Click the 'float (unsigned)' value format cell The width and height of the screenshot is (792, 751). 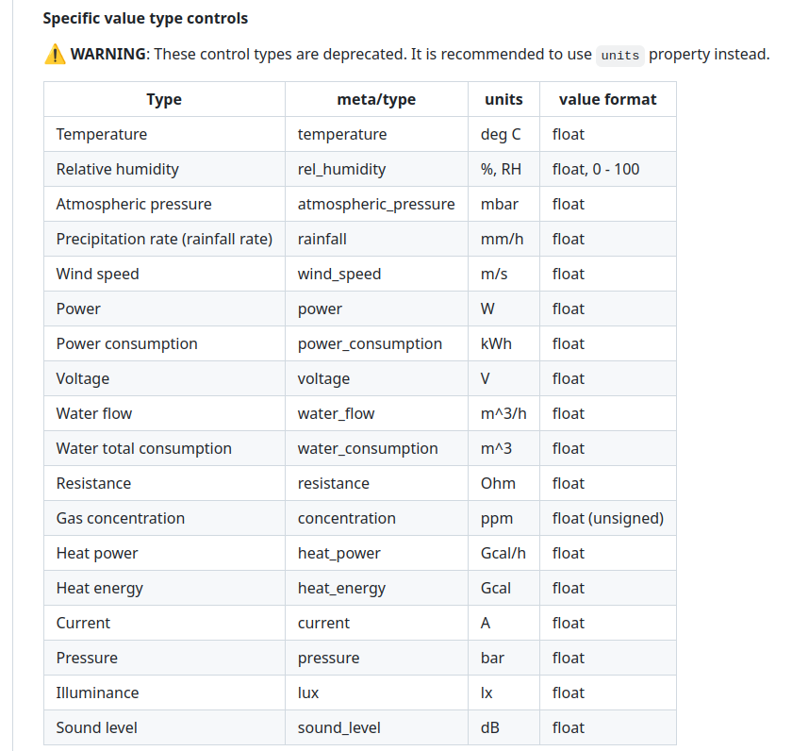click(607, 518)
